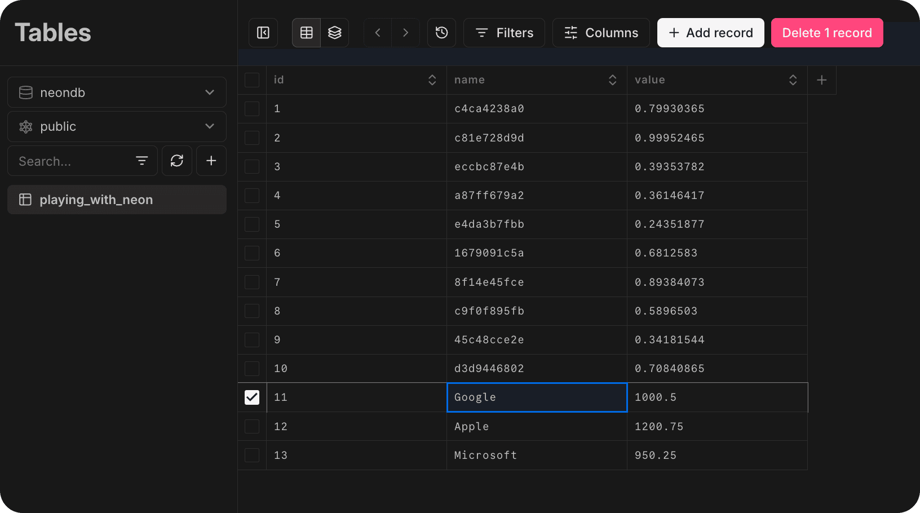Sort records by the name column
This screenshot has height=513, width=920.
coord(613,79)
